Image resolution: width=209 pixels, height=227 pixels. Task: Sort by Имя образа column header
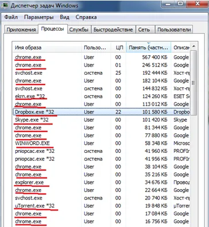(x=47, y=48)
